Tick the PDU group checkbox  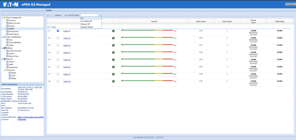click(x=50, y=27)
